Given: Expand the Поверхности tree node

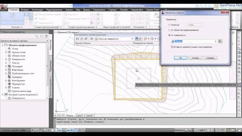Looking at the screenshot, I should (6, 59).
